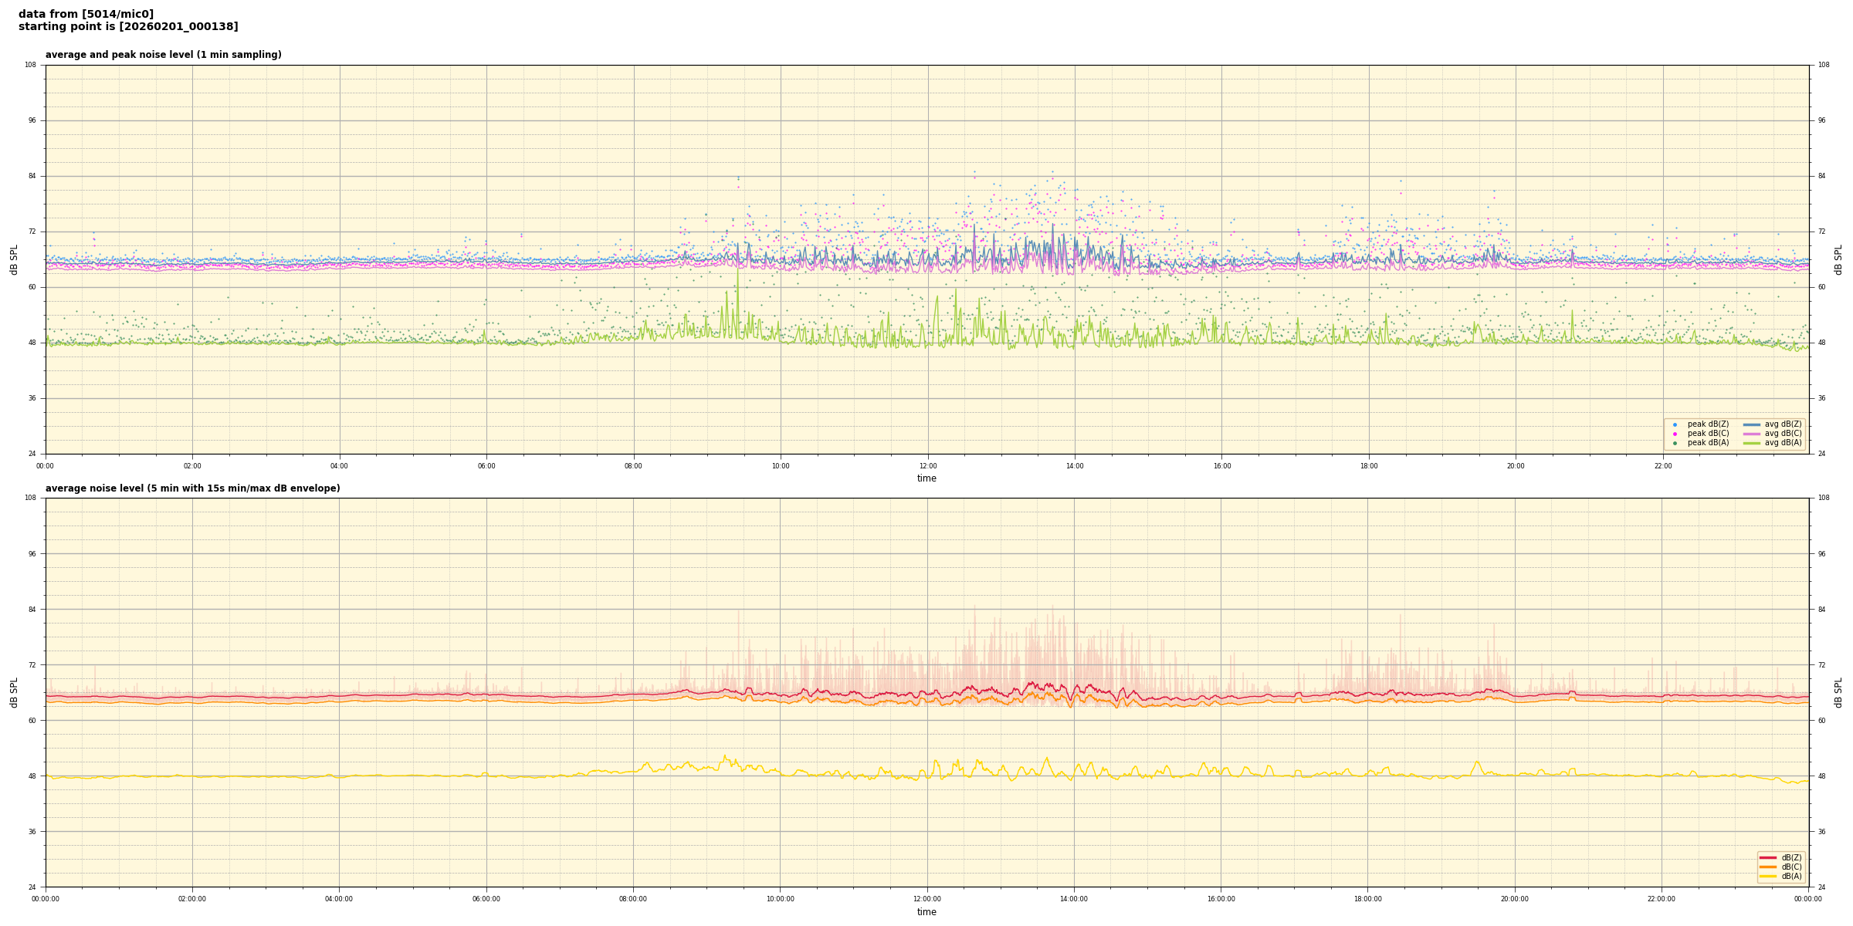
Task: Click the starting point timestamp header line
Action: (x=128, y=27)
